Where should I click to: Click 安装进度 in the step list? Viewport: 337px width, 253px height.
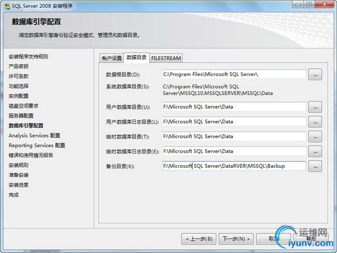pos(19,185)
